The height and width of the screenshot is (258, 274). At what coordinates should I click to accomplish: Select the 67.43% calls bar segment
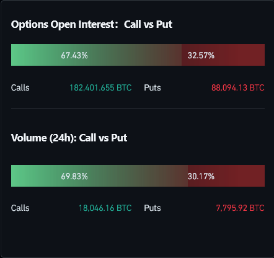pos(96,55)
